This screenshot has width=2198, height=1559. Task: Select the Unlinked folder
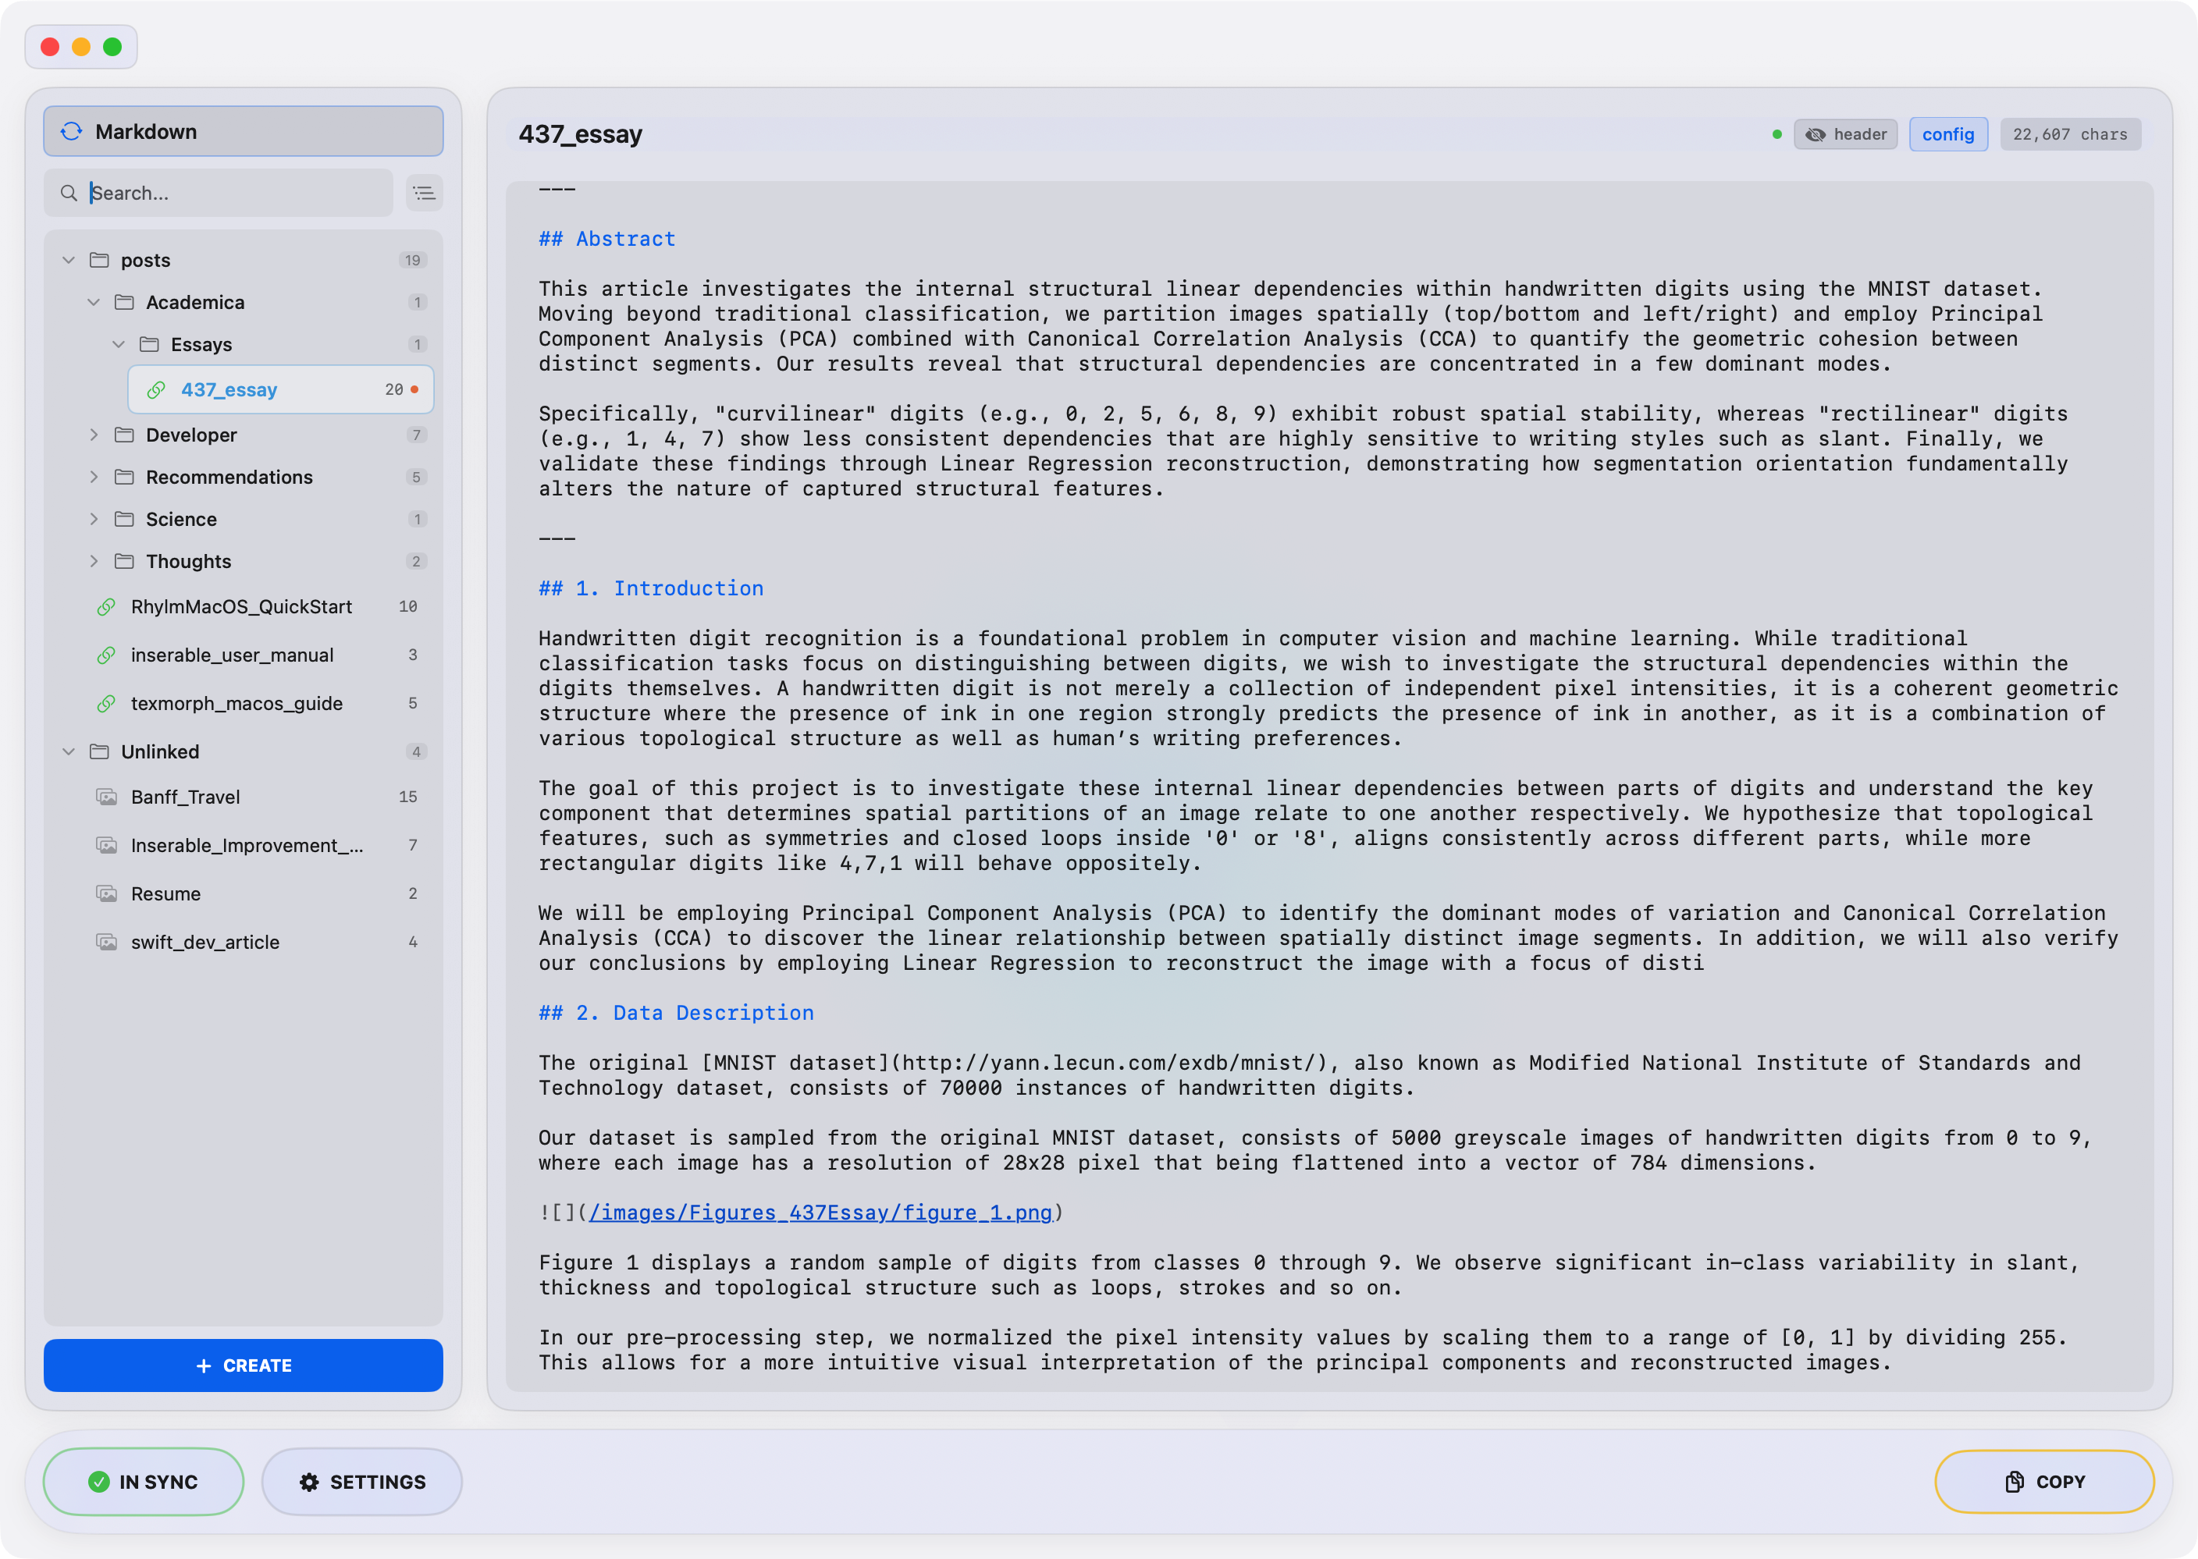click(x=159, y=751)
